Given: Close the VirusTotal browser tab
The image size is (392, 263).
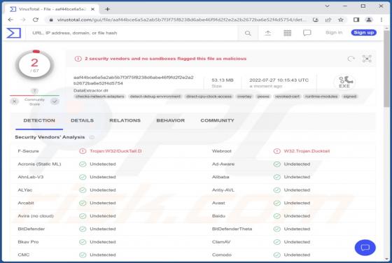Looking at the screenshot, I should (92, 9).
